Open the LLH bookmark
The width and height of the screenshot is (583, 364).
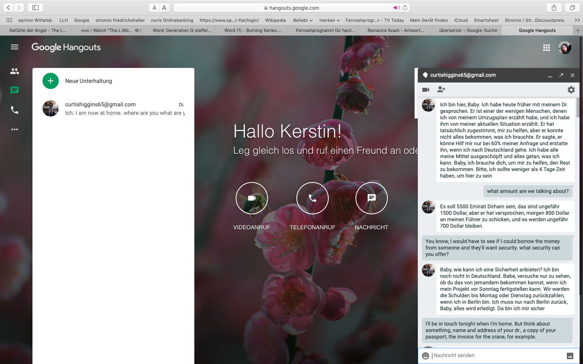(x=64, y=20)
